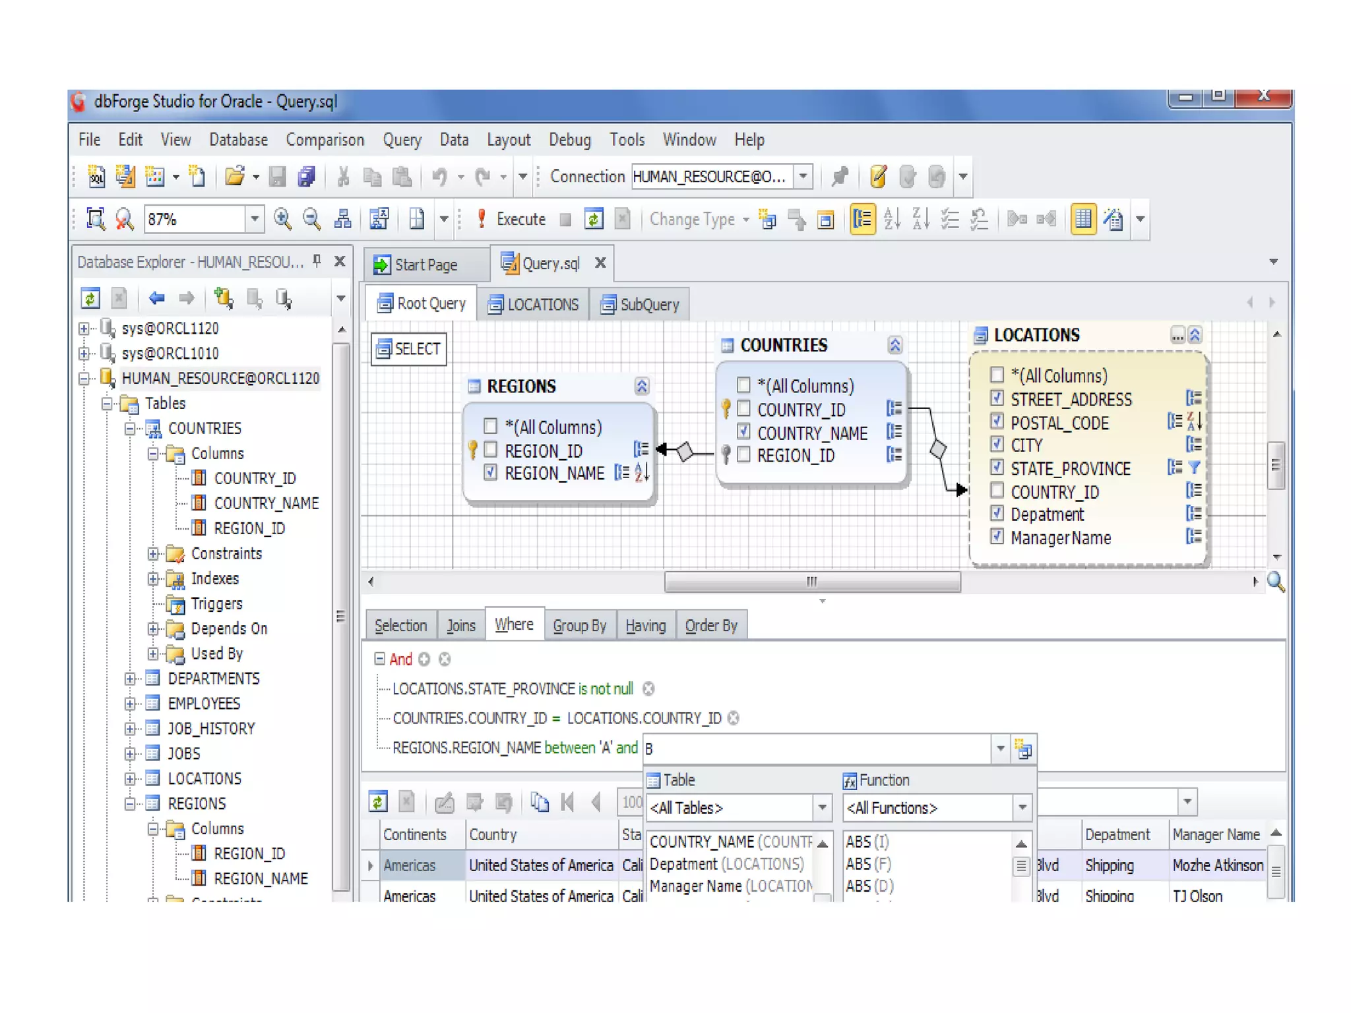Viewport: 1351px width, 1013px height.
Task: Click the Open folder toolbar icon
Action: [234, 176]
